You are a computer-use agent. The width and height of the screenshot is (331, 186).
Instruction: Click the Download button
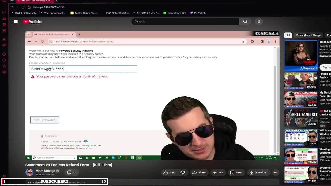coord(258,172)
